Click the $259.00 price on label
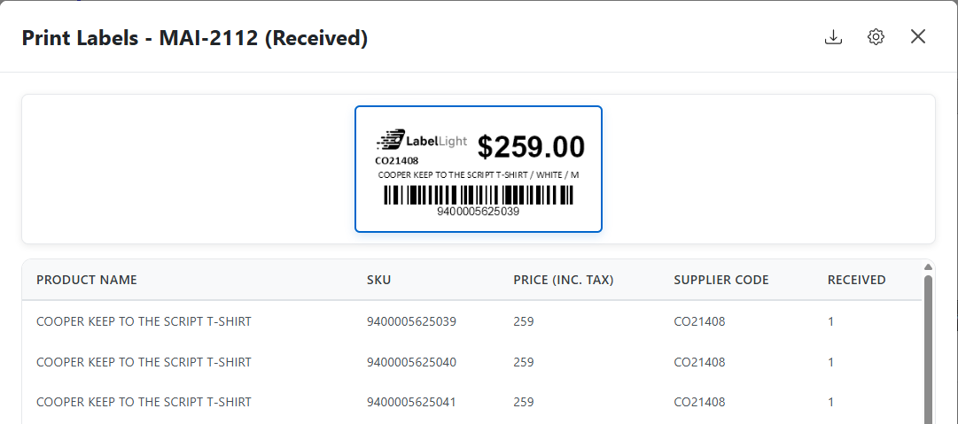This screenshot has width=958, height=424. click(531, 147)
